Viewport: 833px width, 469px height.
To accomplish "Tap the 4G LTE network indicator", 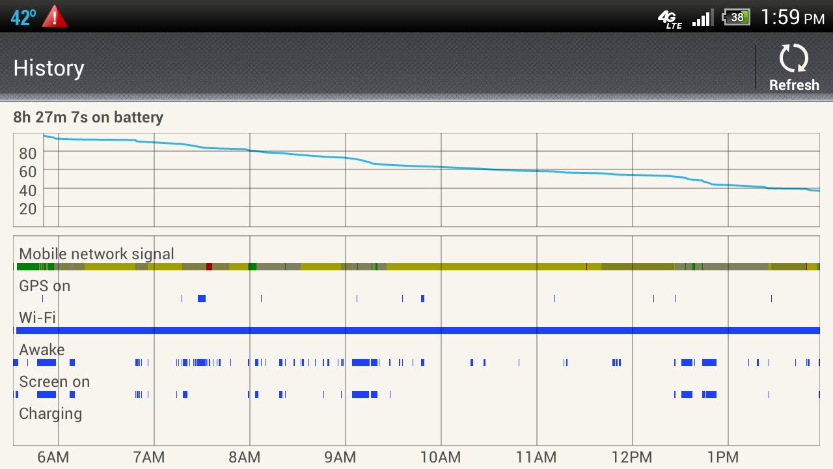I will coord(670,20).
